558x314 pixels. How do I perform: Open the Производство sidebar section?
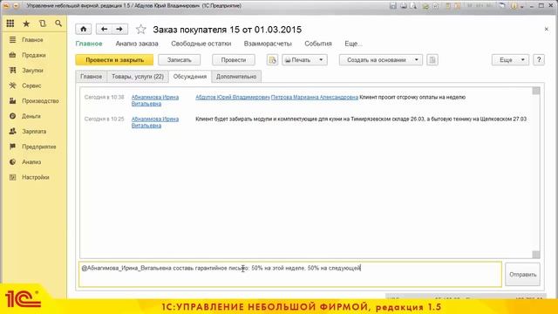tap(40, 101)
